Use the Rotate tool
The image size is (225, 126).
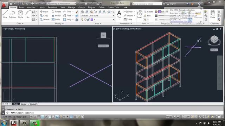56,12
